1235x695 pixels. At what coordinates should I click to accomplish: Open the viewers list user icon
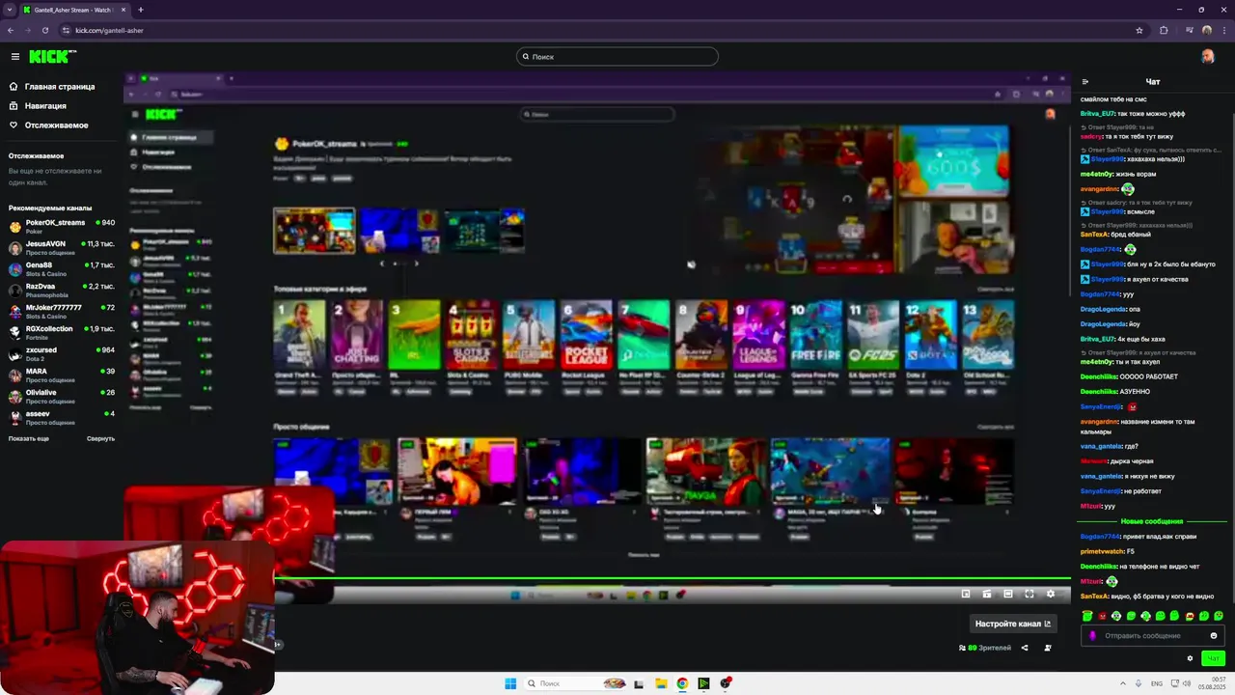1048,648
